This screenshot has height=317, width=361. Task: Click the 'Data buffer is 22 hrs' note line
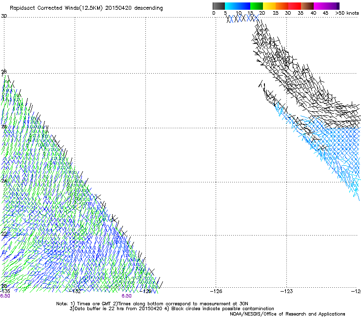(x=117, y=309)
